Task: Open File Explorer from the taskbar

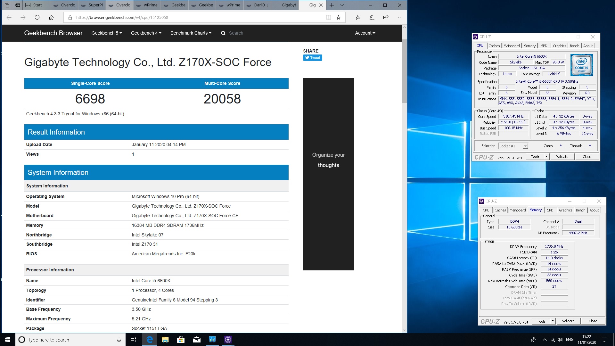Action: pos(165,340)
